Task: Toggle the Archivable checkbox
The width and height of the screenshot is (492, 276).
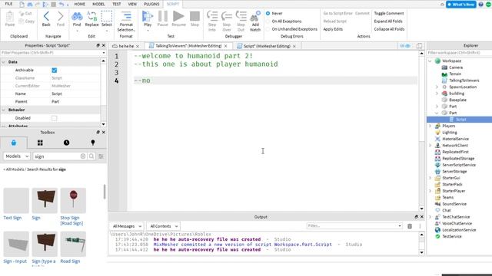Action: point(55,70)
